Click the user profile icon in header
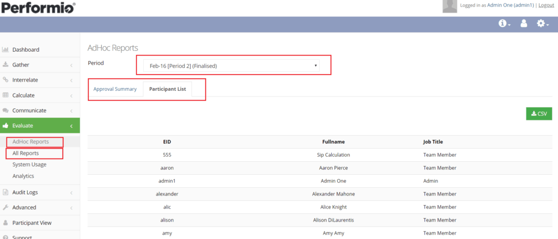The image size is (558, 239). point(524,23)
